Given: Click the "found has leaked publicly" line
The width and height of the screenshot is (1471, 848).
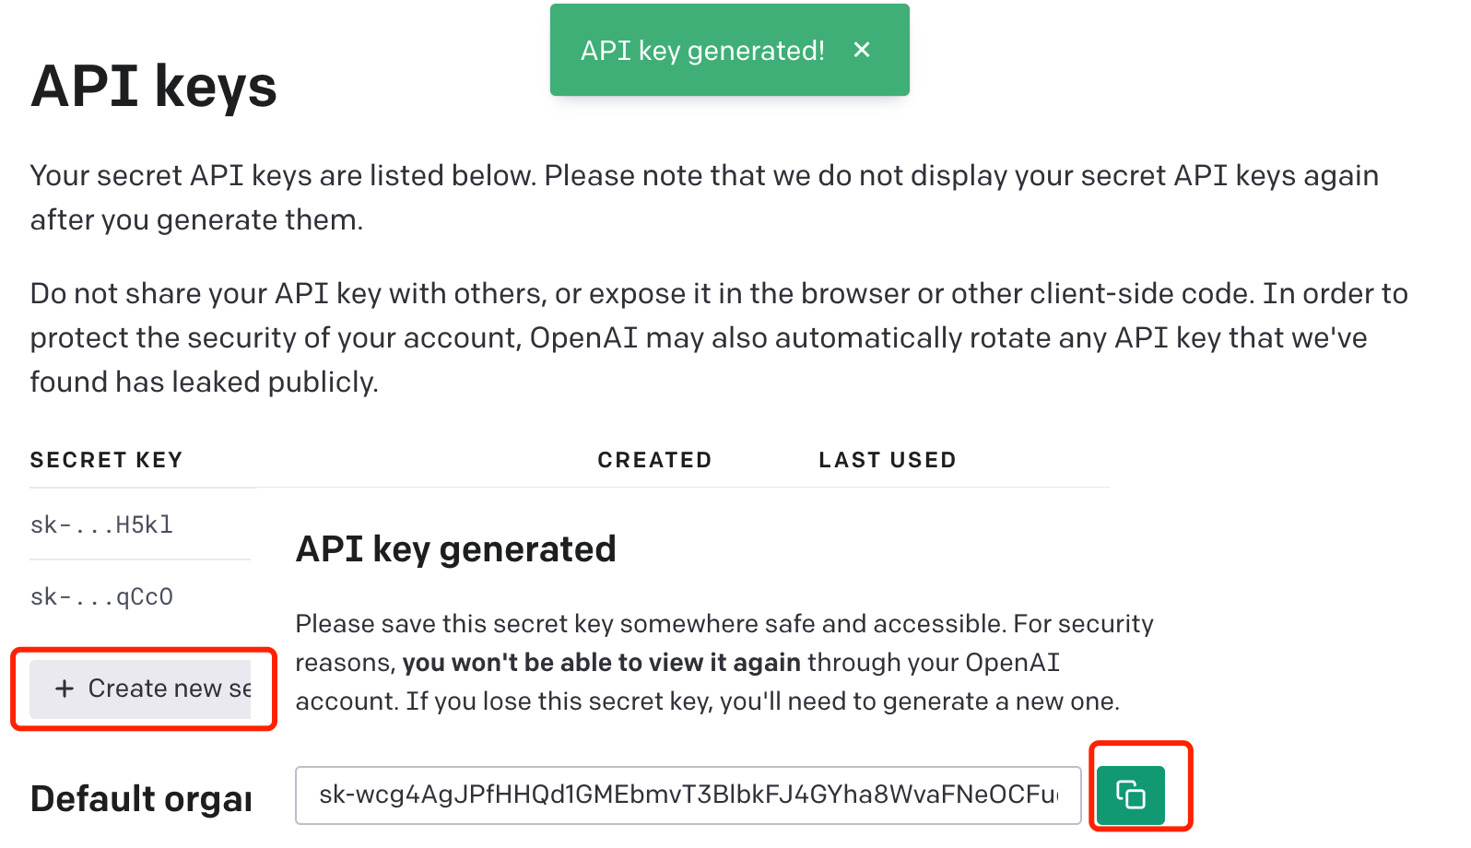Looking at the screenshot, I should click(204, 383).
